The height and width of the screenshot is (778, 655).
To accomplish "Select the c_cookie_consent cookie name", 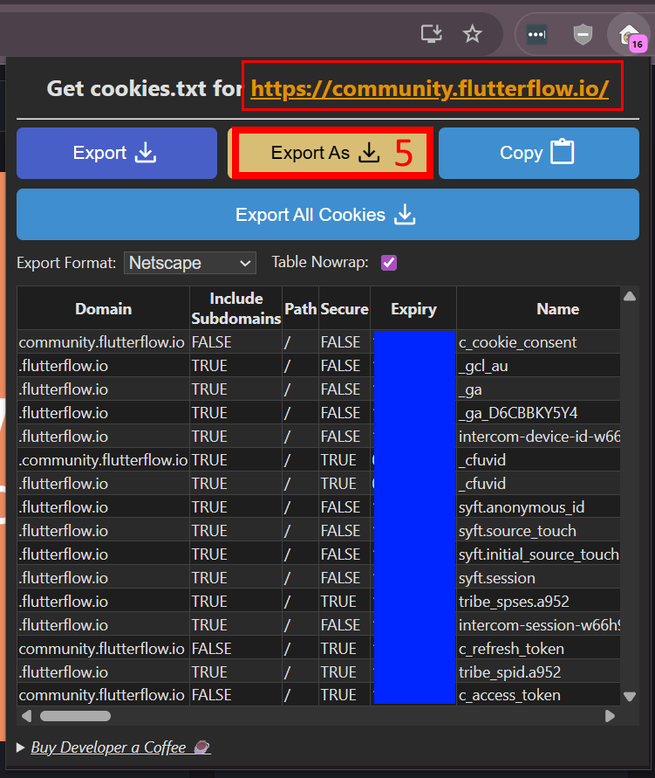I will [x=517, y=342].
